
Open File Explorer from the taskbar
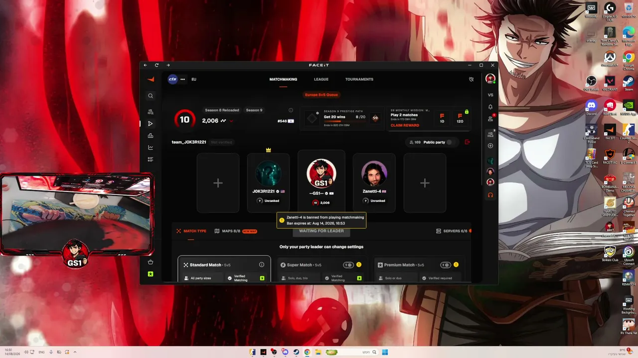tap(318, 352)
